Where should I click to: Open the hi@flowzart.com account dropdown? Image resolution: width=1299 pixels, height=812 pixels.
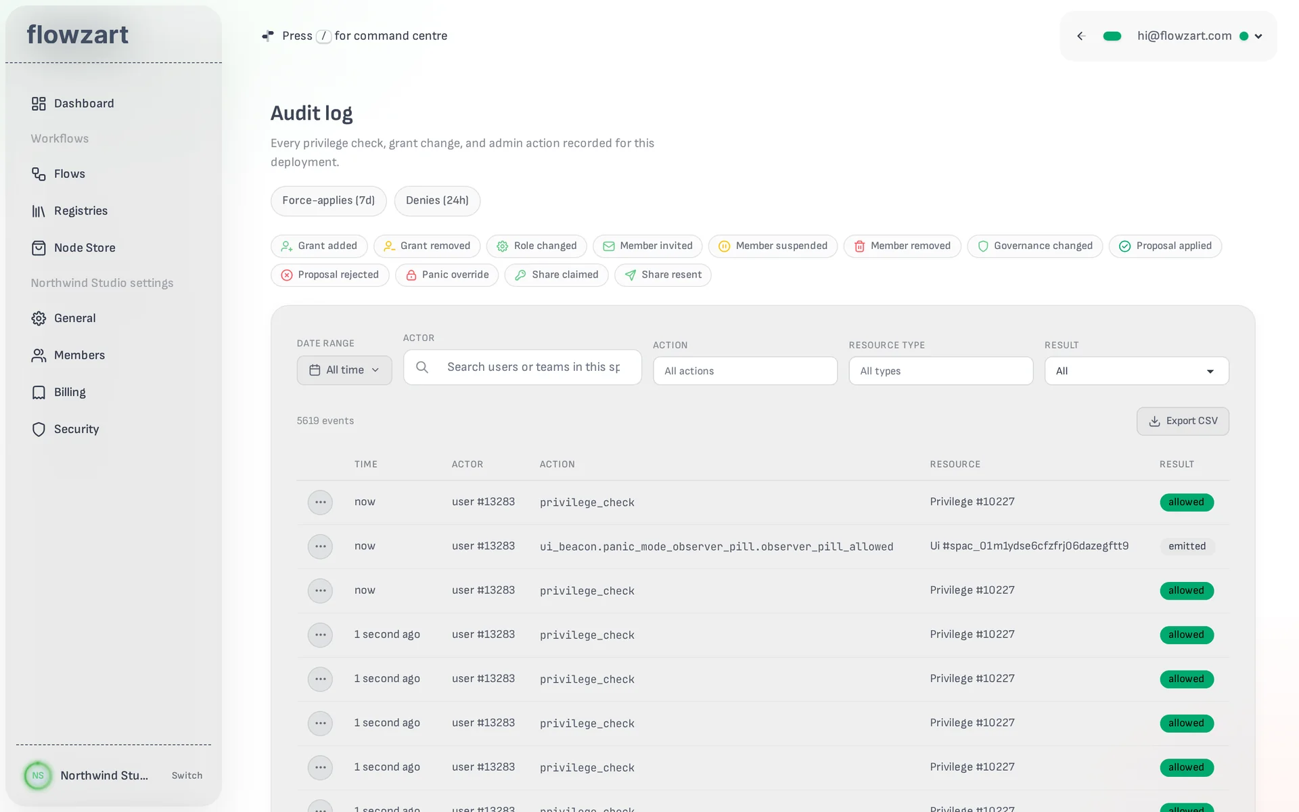coord(1200,37)
